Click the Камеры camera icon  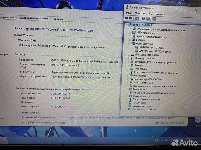132,65
